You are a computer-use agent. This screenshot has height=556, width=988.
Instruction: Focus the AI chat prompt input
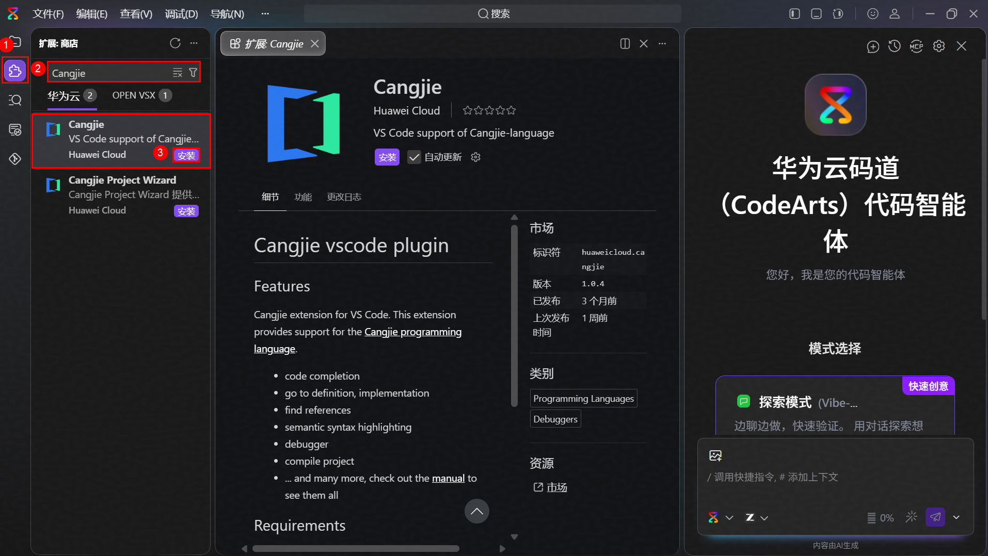click(x=835, y=477)
